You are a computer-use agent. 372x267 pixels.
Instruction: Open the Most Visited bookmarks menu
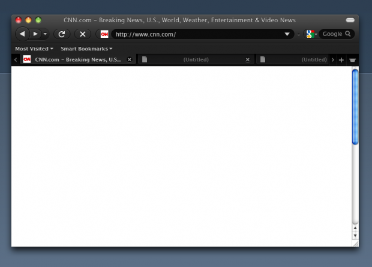click(x=34, y=49)
